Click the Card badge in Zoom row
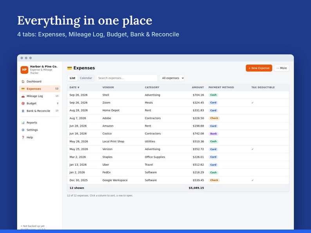 [213, 102]
